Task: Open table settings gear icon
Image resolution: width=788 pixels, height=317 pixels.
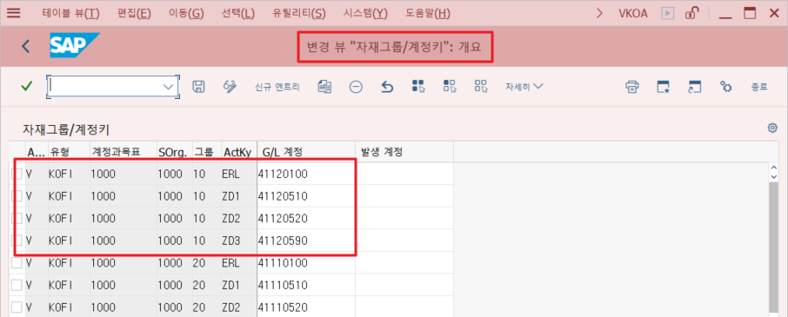Action: (772, 128)
